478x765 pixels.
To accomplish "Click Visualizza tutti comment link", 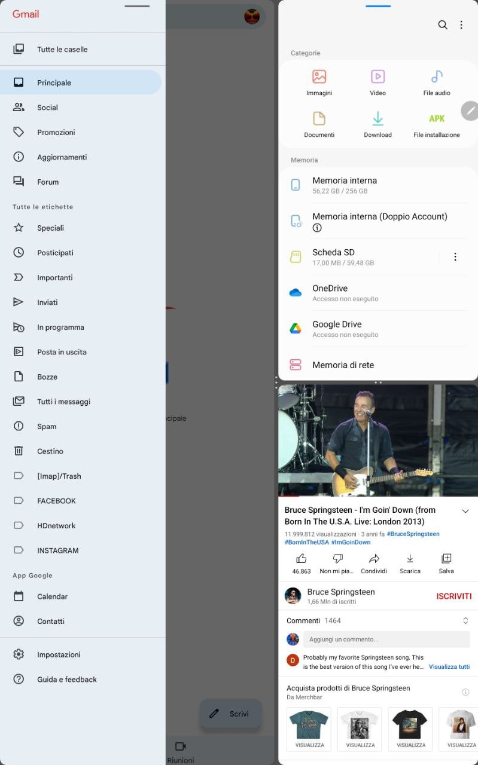I will (449, 666).
